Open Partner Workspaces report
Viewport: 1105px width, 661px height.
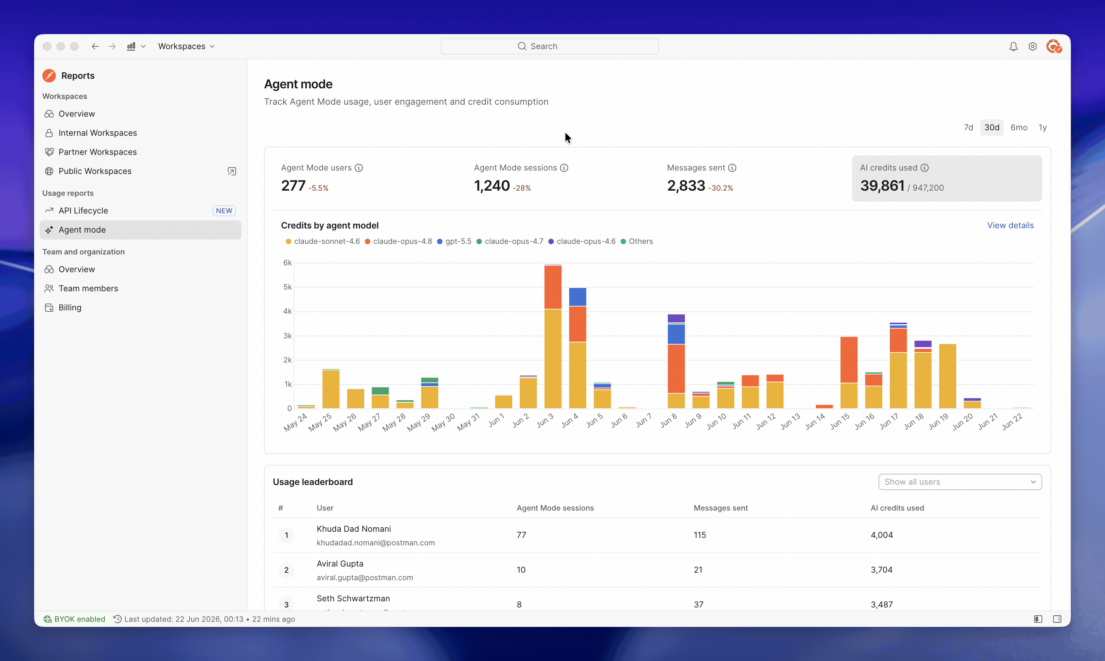click(140, 152)
